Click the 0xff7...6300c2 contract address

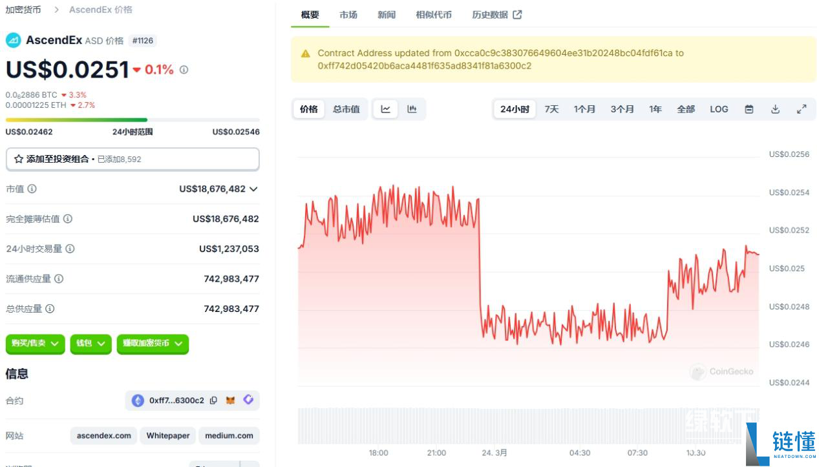[176, 400]
